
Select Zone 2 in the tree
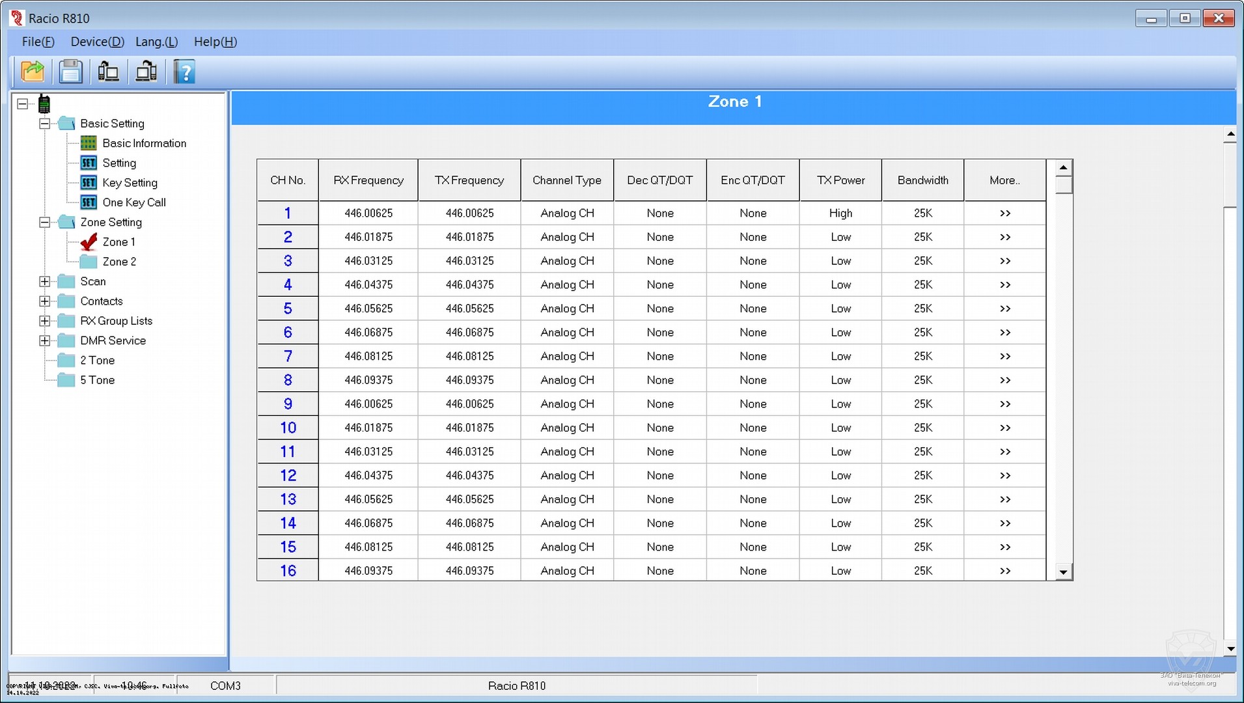point(119,262)
